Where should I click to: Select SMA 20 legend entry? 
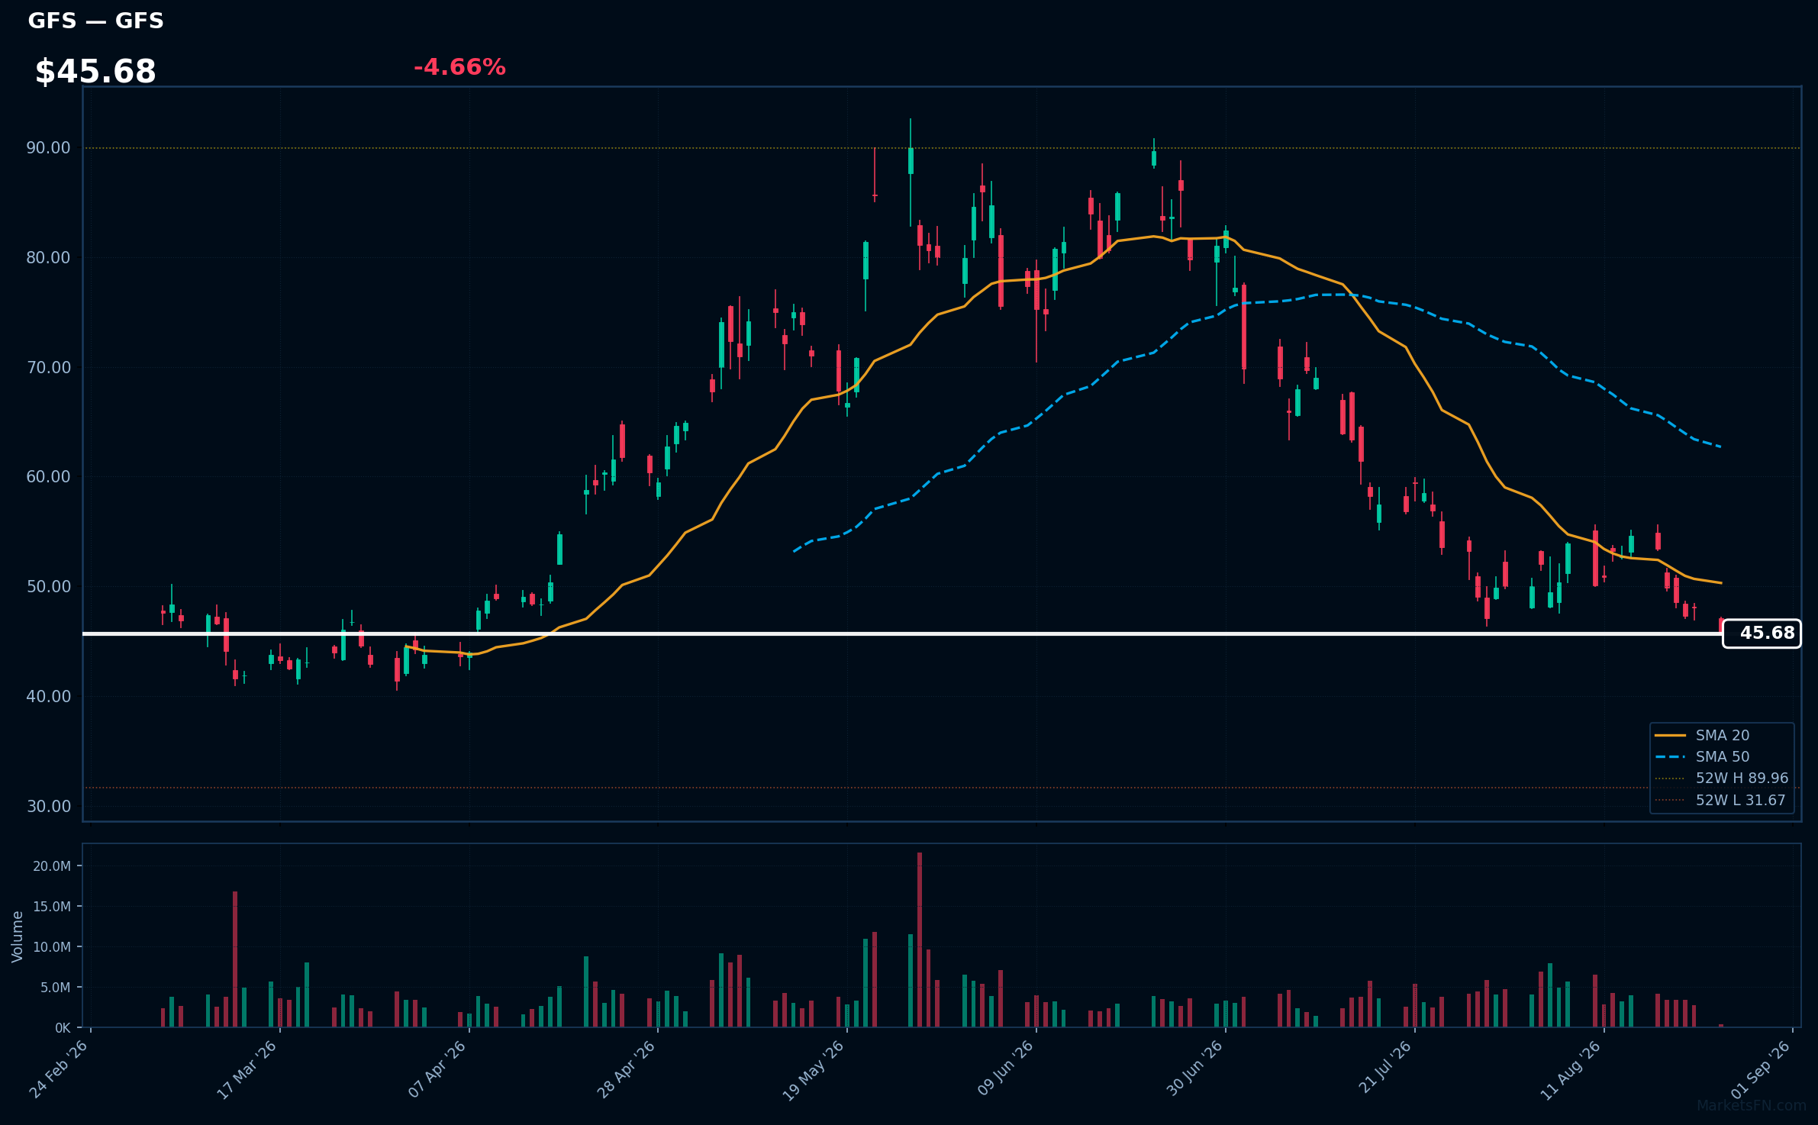[1722, 735]
